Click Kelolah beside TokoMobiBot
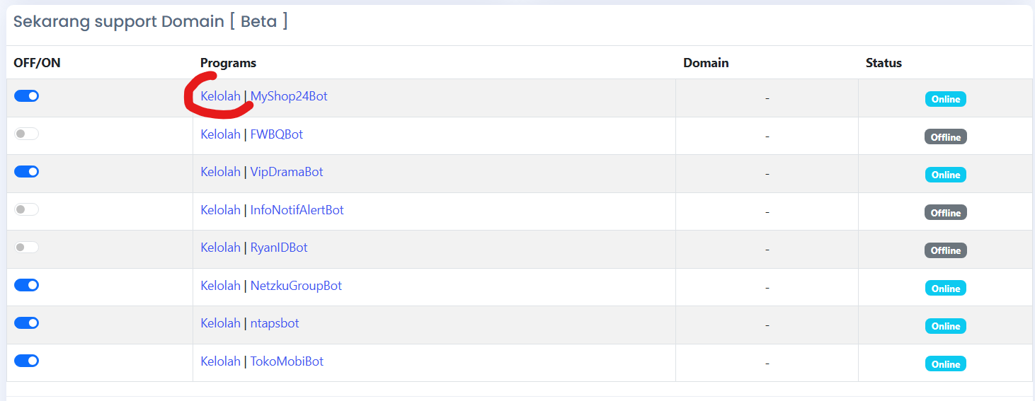The image size is (1035, 401). (220, 361)
